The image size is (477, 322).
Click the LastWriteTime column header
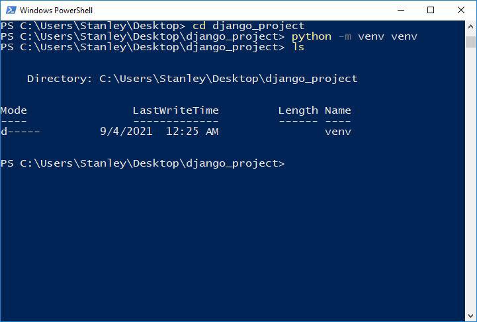point(175,110)
